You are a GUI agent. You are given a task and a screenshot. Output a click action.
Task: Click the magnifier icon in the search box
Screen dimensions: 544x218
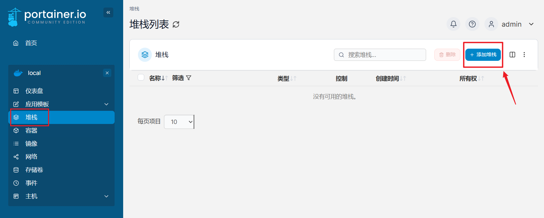pos(341,55)
